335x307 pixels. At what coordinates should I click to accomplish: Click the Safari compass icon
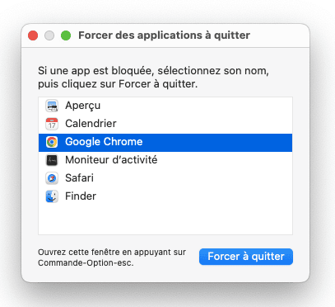(52, 178)
